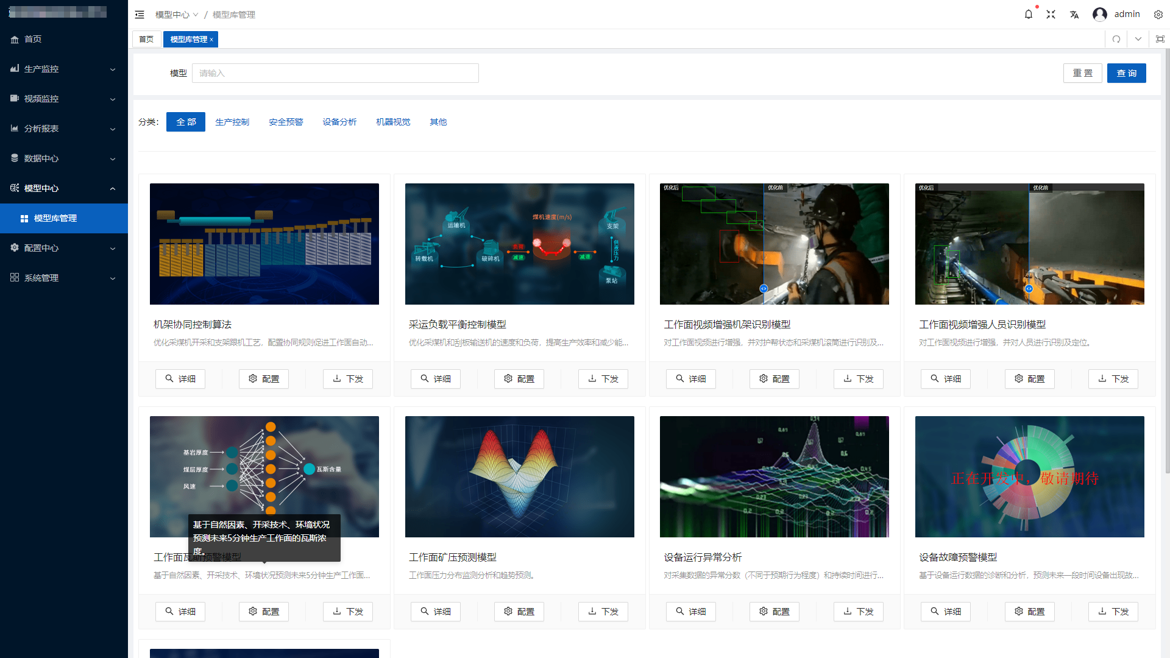Image resolution: width=1170 pixels, height=658 pixels.
Task: Close the 模型库管理 tab
Action: point(211,40)
